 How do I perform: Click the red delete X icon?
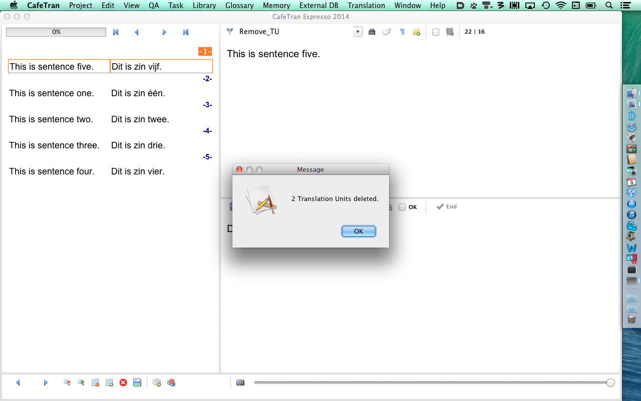tap(123, 382)
